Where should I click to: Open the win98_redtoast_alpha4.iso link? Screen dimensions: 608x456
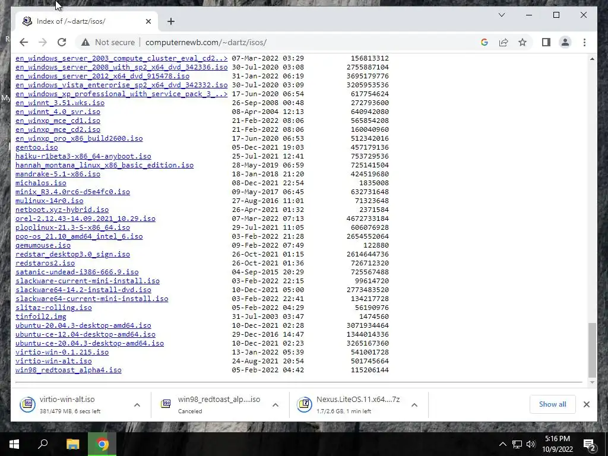pos(68,370)
